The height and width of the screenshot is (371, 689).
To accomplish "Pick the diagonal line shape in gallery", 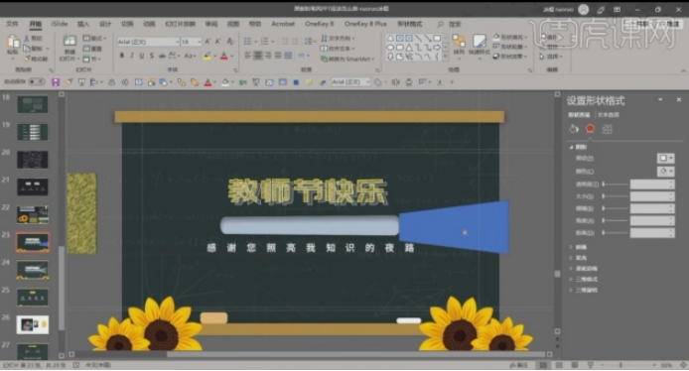I will (418, 39).
